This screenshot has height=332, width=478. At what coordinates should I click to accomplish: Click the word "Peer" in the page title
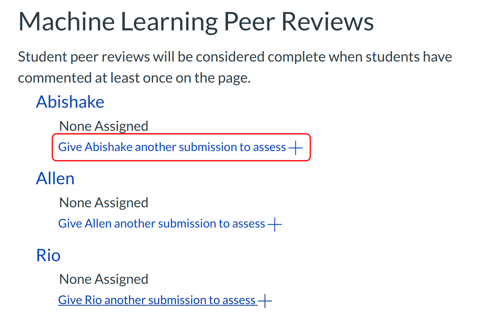pos(249,22)
